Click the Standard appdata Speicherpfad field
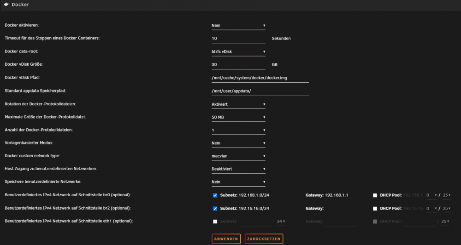Screen dimensions: 461x245 [x=260, y=91]
